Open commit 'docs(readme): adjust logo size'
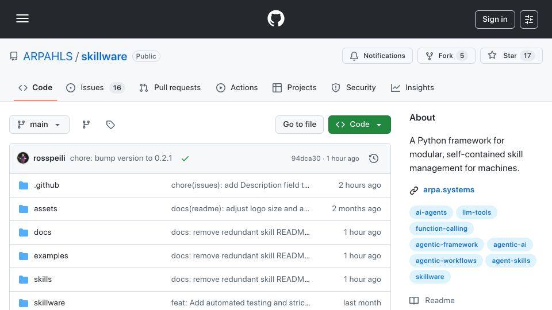Image resolution: width=552 pixels, height=310 pixels. click(240, 209)
